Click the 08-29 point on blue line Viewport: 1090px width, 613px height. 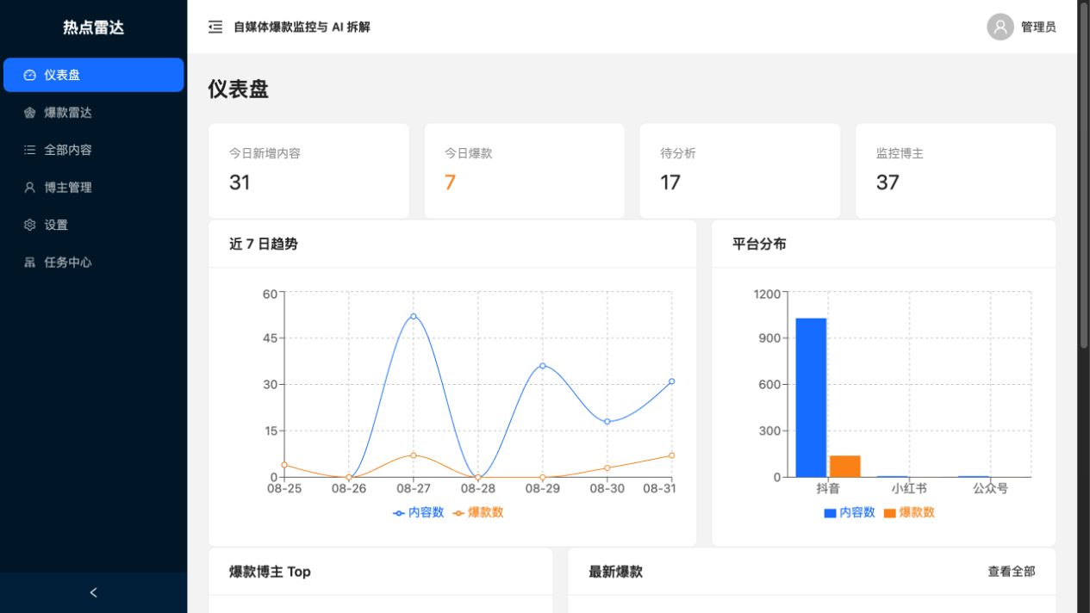pos(542,366)
